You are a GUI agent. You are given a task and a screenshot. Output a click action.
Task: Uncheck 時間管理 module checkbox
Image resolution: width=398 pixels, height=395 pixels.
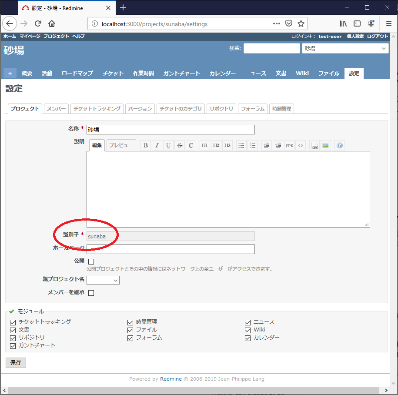130,322
